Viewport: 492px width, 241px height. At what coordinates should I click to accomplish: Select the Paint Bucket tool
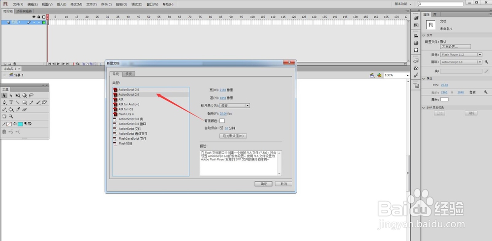[11, 110]
